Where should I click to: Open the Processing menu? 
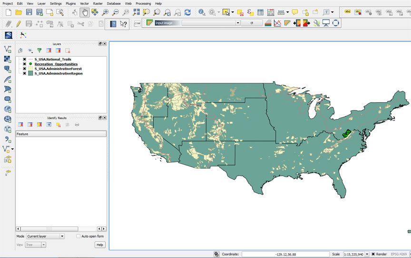coord(143,3)
